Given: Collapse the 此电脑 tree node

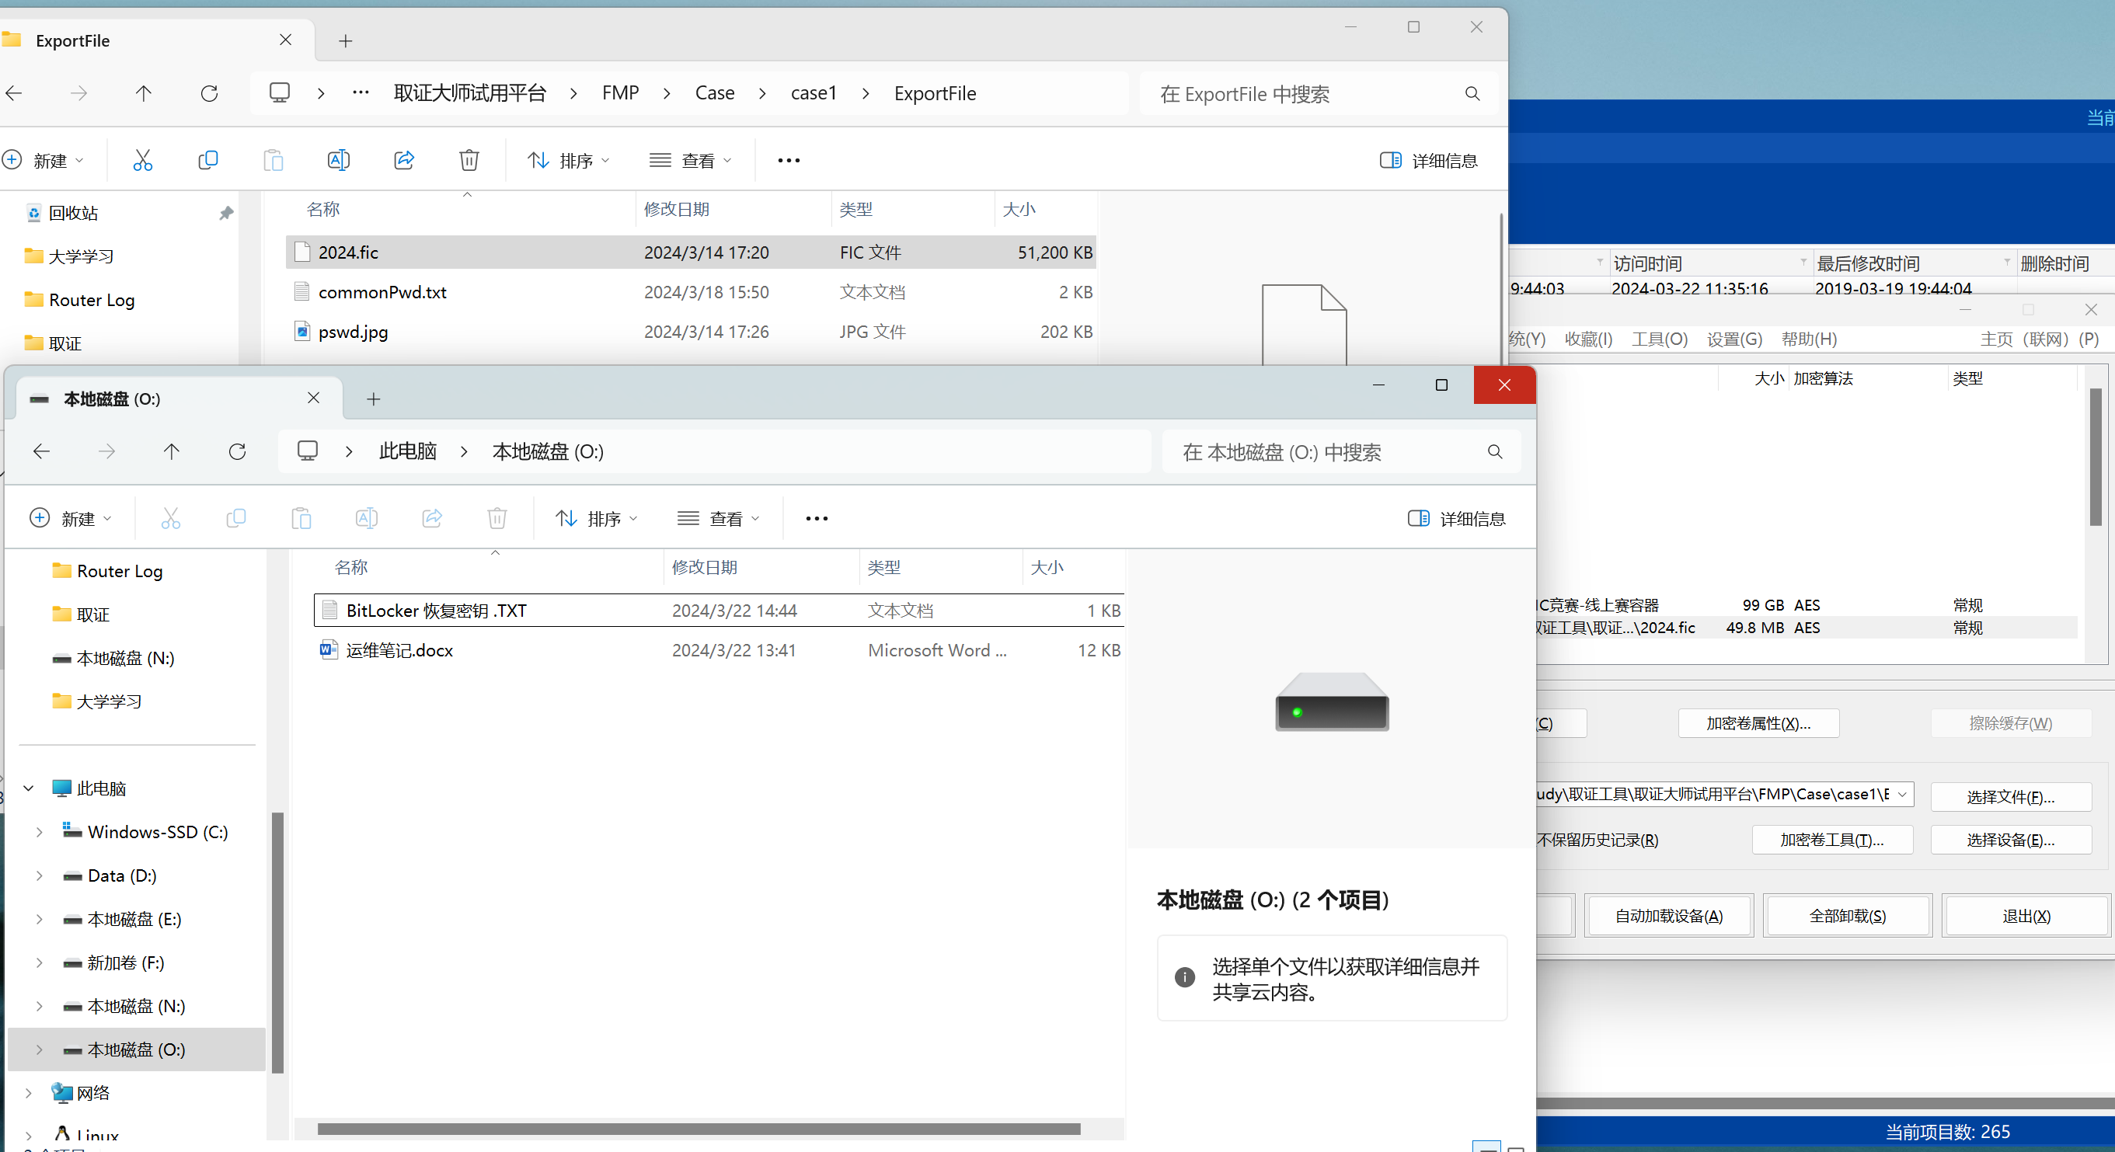Looking at the screenshot, I should pyautogui.click(x=29, y=789).
